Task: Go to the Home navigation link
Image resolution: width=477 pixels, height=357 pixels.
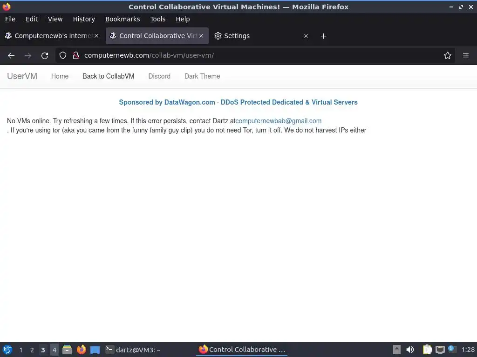Action: (60, 76)
